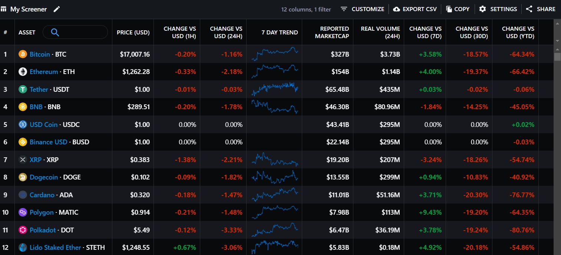Click the Bitcoin coin icon
The image size is (561, 255).
coord(23,54)
